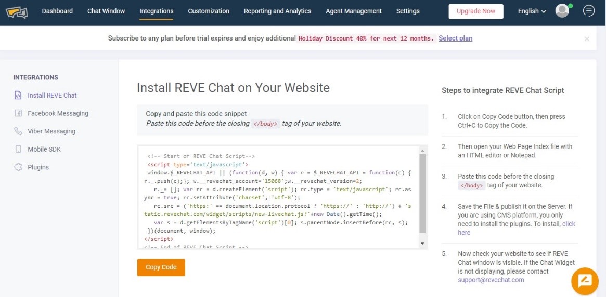
Task: Click the code box scrollbar down arrow
Action: tap(422, 244)
